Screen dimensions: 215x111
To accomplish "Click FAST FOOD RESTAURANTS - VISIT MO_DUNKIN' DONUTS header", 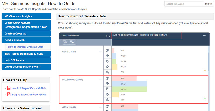I will pos(140,35).
